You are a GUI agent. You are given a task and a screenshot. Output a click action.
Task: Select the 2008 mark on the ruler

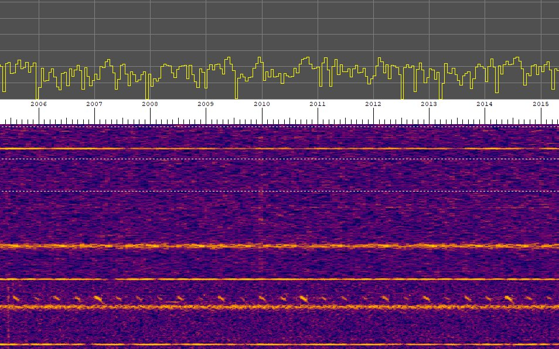[150, 104]
